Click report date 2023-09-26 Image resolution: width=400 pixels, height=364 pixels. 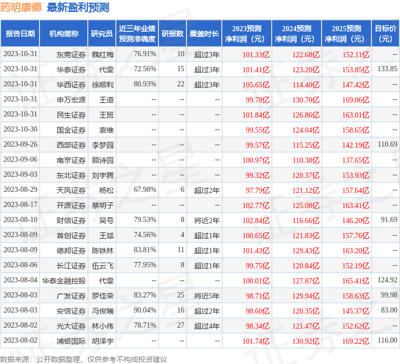20,145
